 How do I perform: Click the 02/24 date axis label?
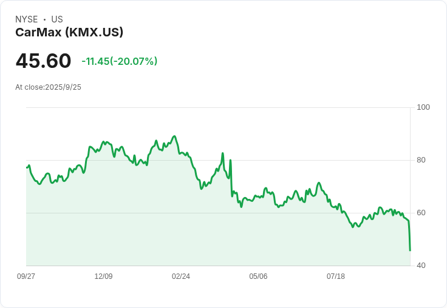[181, 276]
